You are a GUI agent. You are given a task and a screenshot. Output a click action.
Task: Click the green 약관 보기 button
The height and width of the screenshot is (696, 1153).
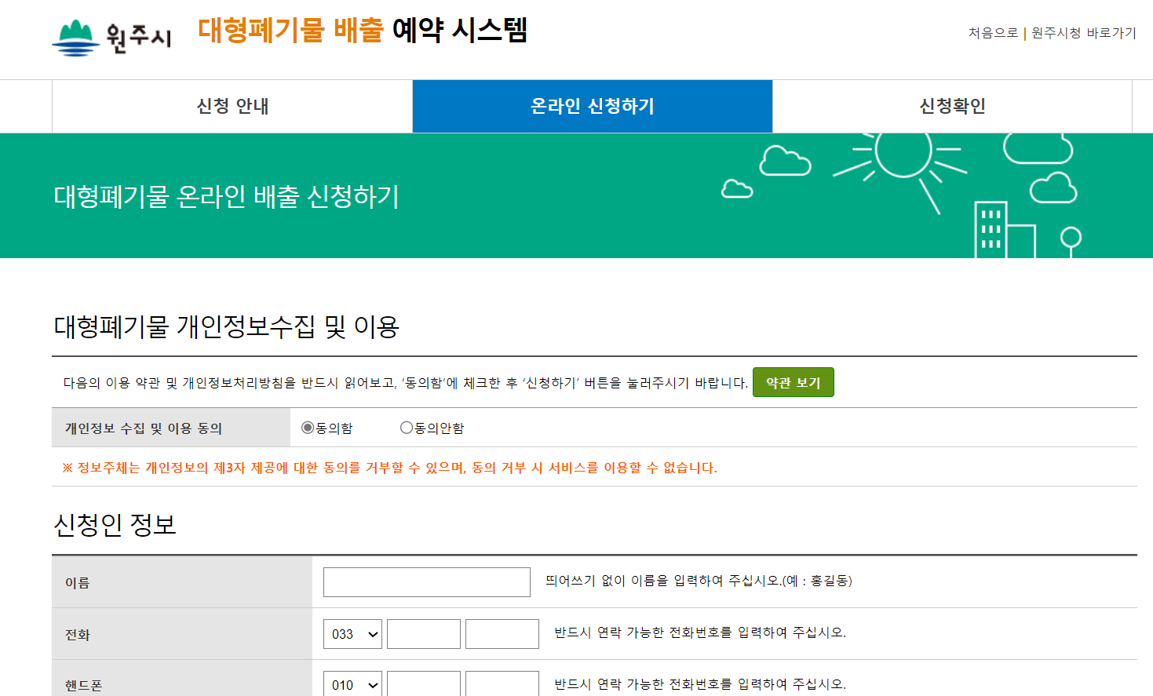pyautogui.click(x=793, y=381)
